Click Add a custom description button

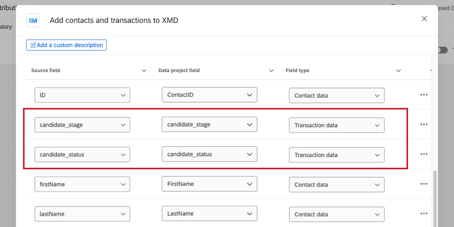click(x=66, y=45)
